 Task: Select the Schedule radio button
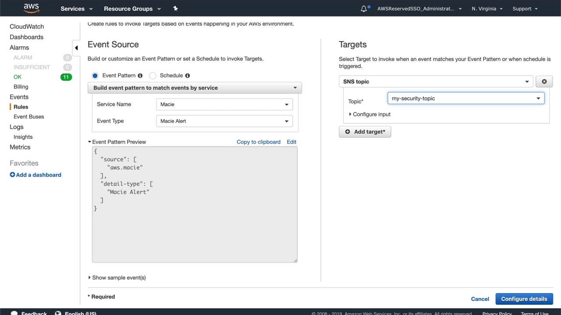153,76
